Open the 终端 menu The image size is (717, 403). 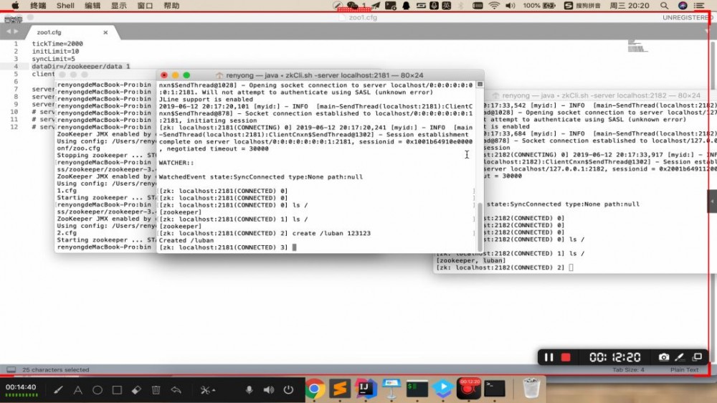pyautogui.click(x=38, y=6)
